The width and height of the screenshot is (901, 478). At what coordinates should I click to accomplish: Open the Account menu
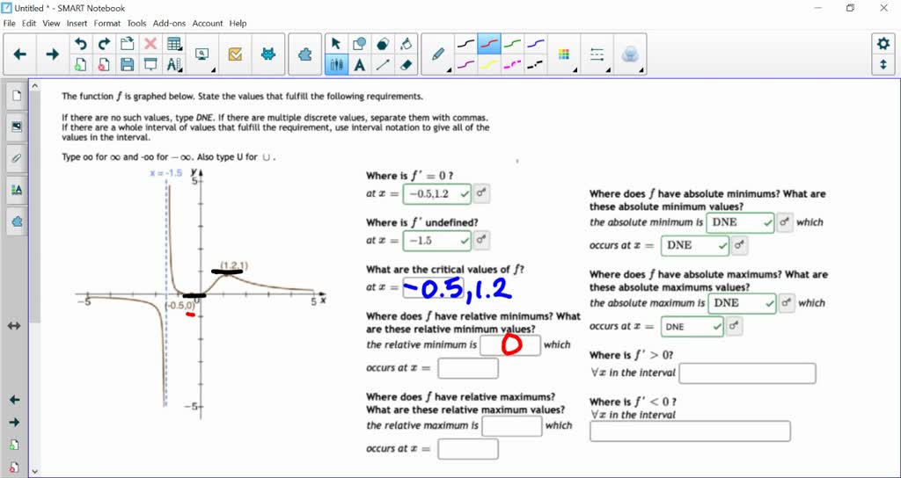coord(208,24)
